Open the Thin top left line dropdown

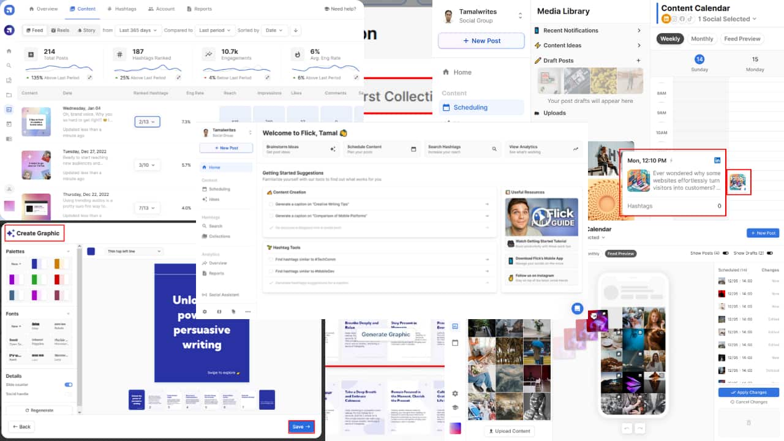tap(134, 251)
